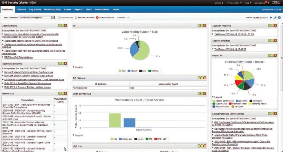
Task: Remove the Security News panel
Action: [65, 25]
